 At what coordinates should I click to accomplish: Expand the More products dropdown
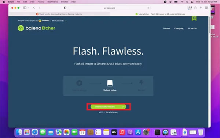[59, 21]
